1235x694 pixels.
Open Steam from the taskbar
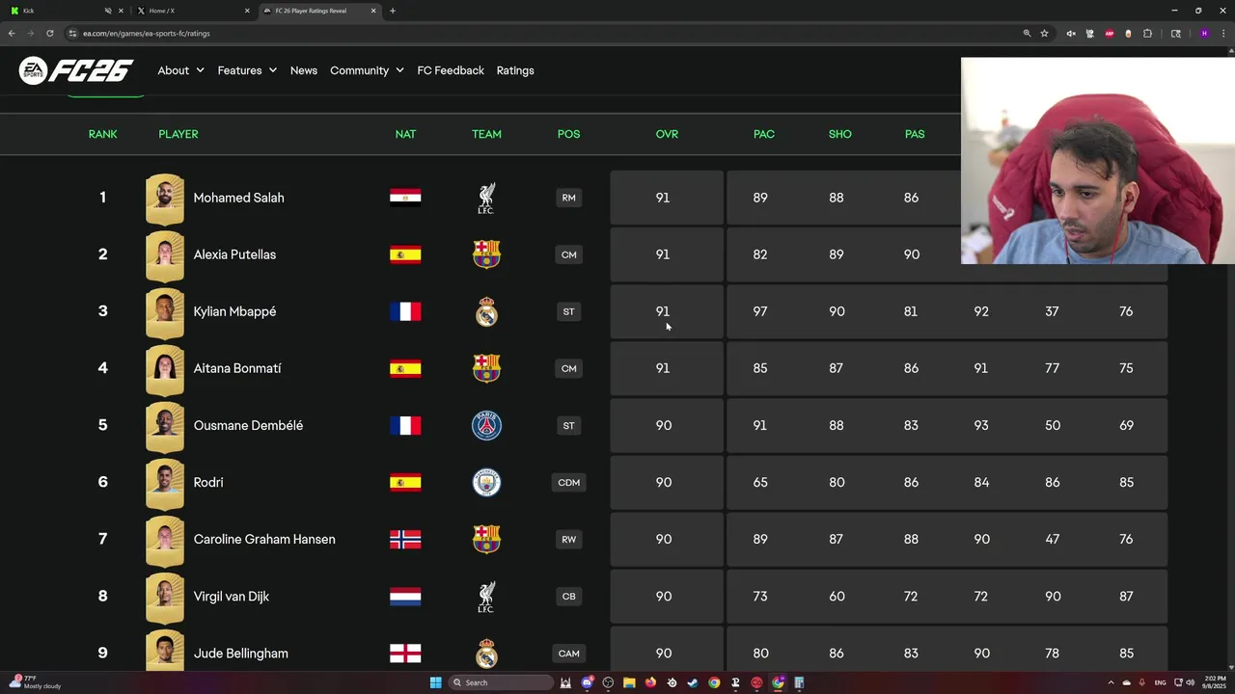pyautogui.click(x=693, y=682)
